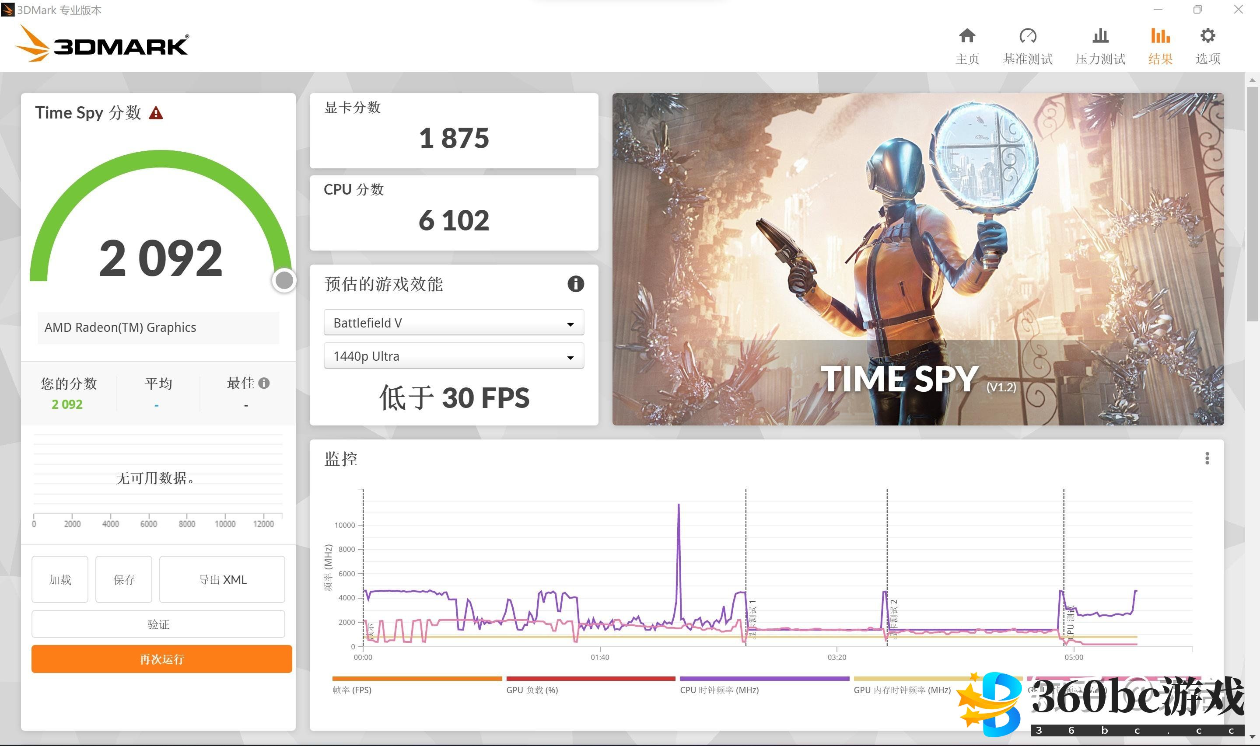Switch to the Results (结果) tab
Screen dimensions: 1260x746
click(x=1160, y=45)
